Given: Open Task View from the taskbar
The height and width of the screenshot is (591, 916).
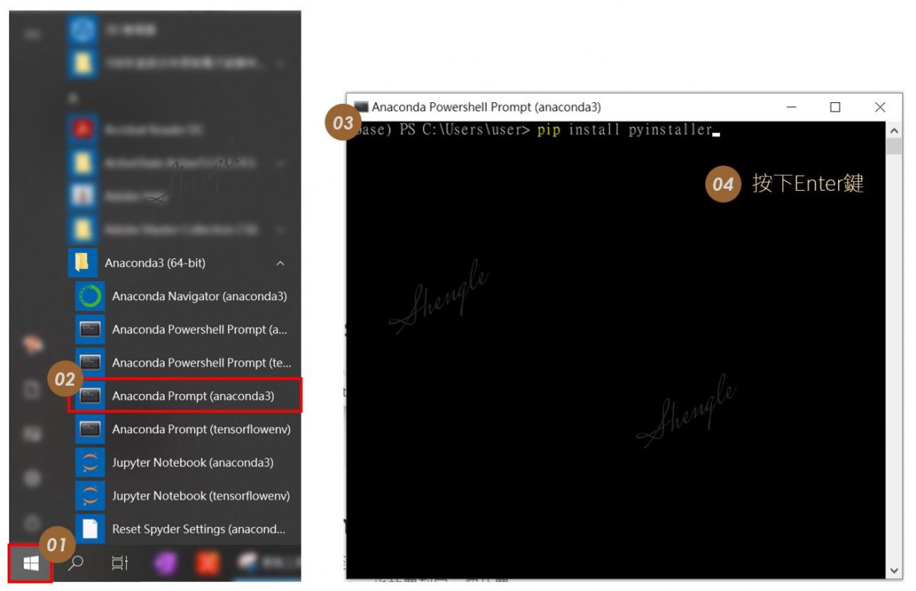Looking at the screenshot, I should click(120, 564).
